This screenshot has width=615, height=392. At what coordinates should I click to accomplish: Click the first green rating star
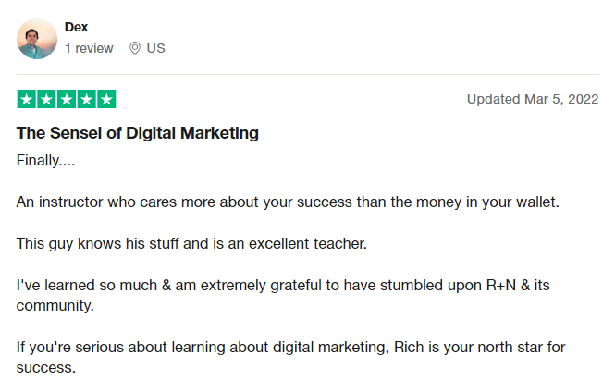(x=26, y=99)
